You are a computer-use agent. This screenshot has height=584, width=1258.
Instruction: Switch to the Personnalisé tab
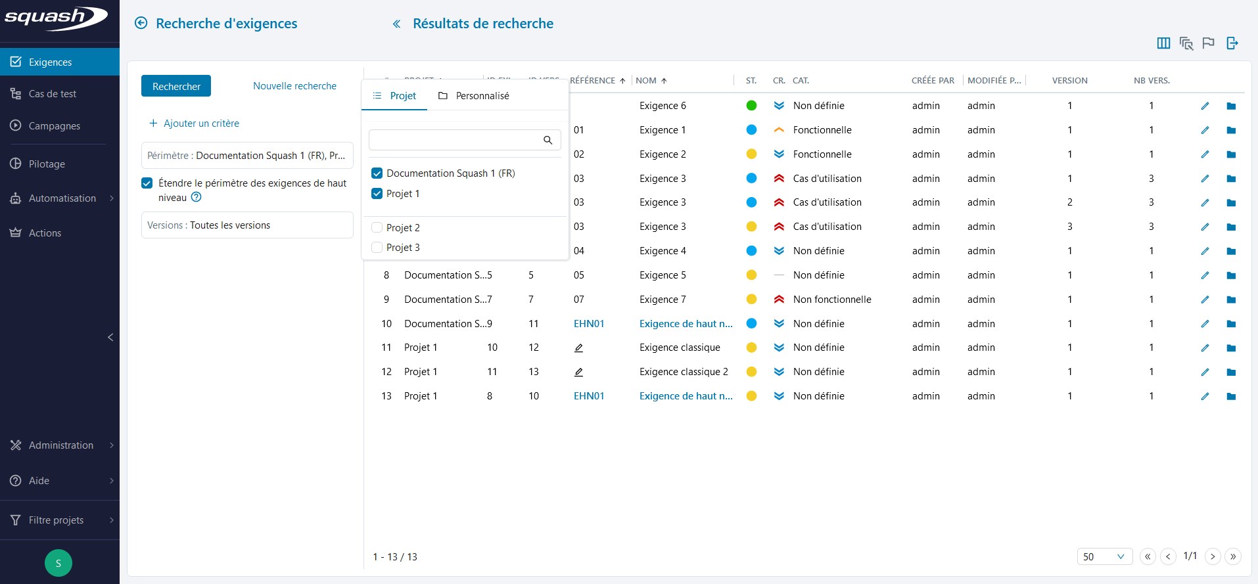tap(474, 96)
